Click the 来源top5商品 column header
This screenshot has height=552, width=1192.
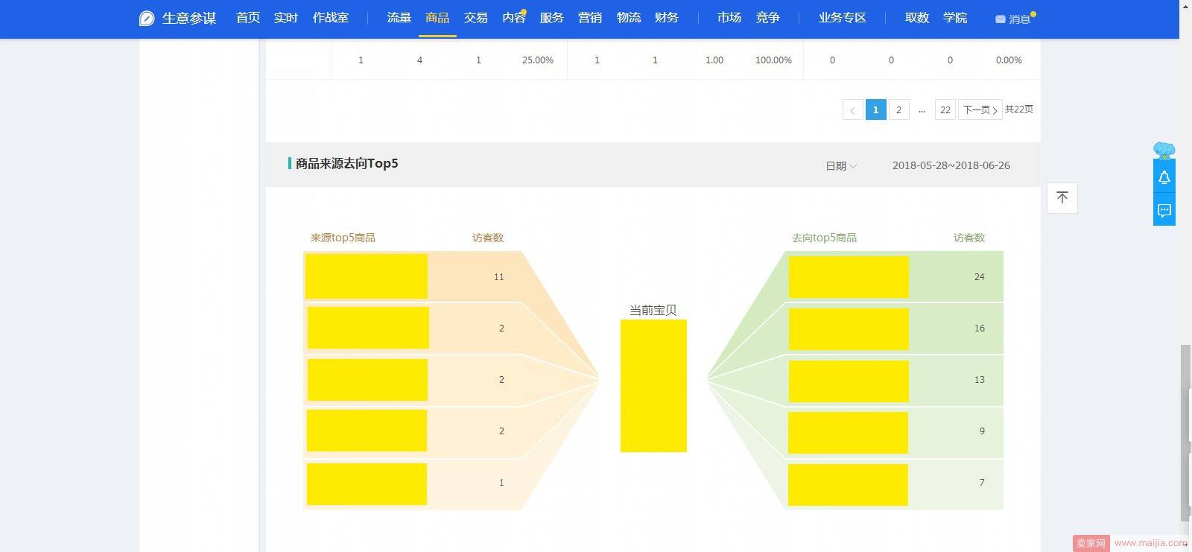(x=343, y=238)
